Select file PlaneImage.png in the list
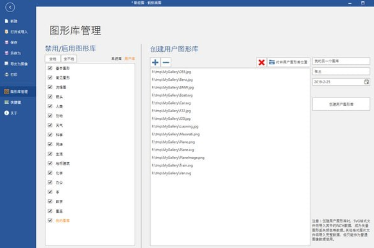This screenshot has width=374, height=248. point(178,158)
